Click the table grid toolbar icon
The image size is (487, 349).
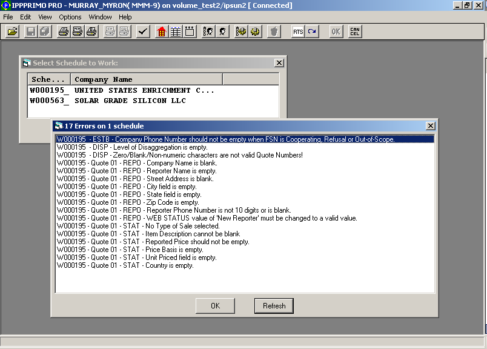pos(176,32)
